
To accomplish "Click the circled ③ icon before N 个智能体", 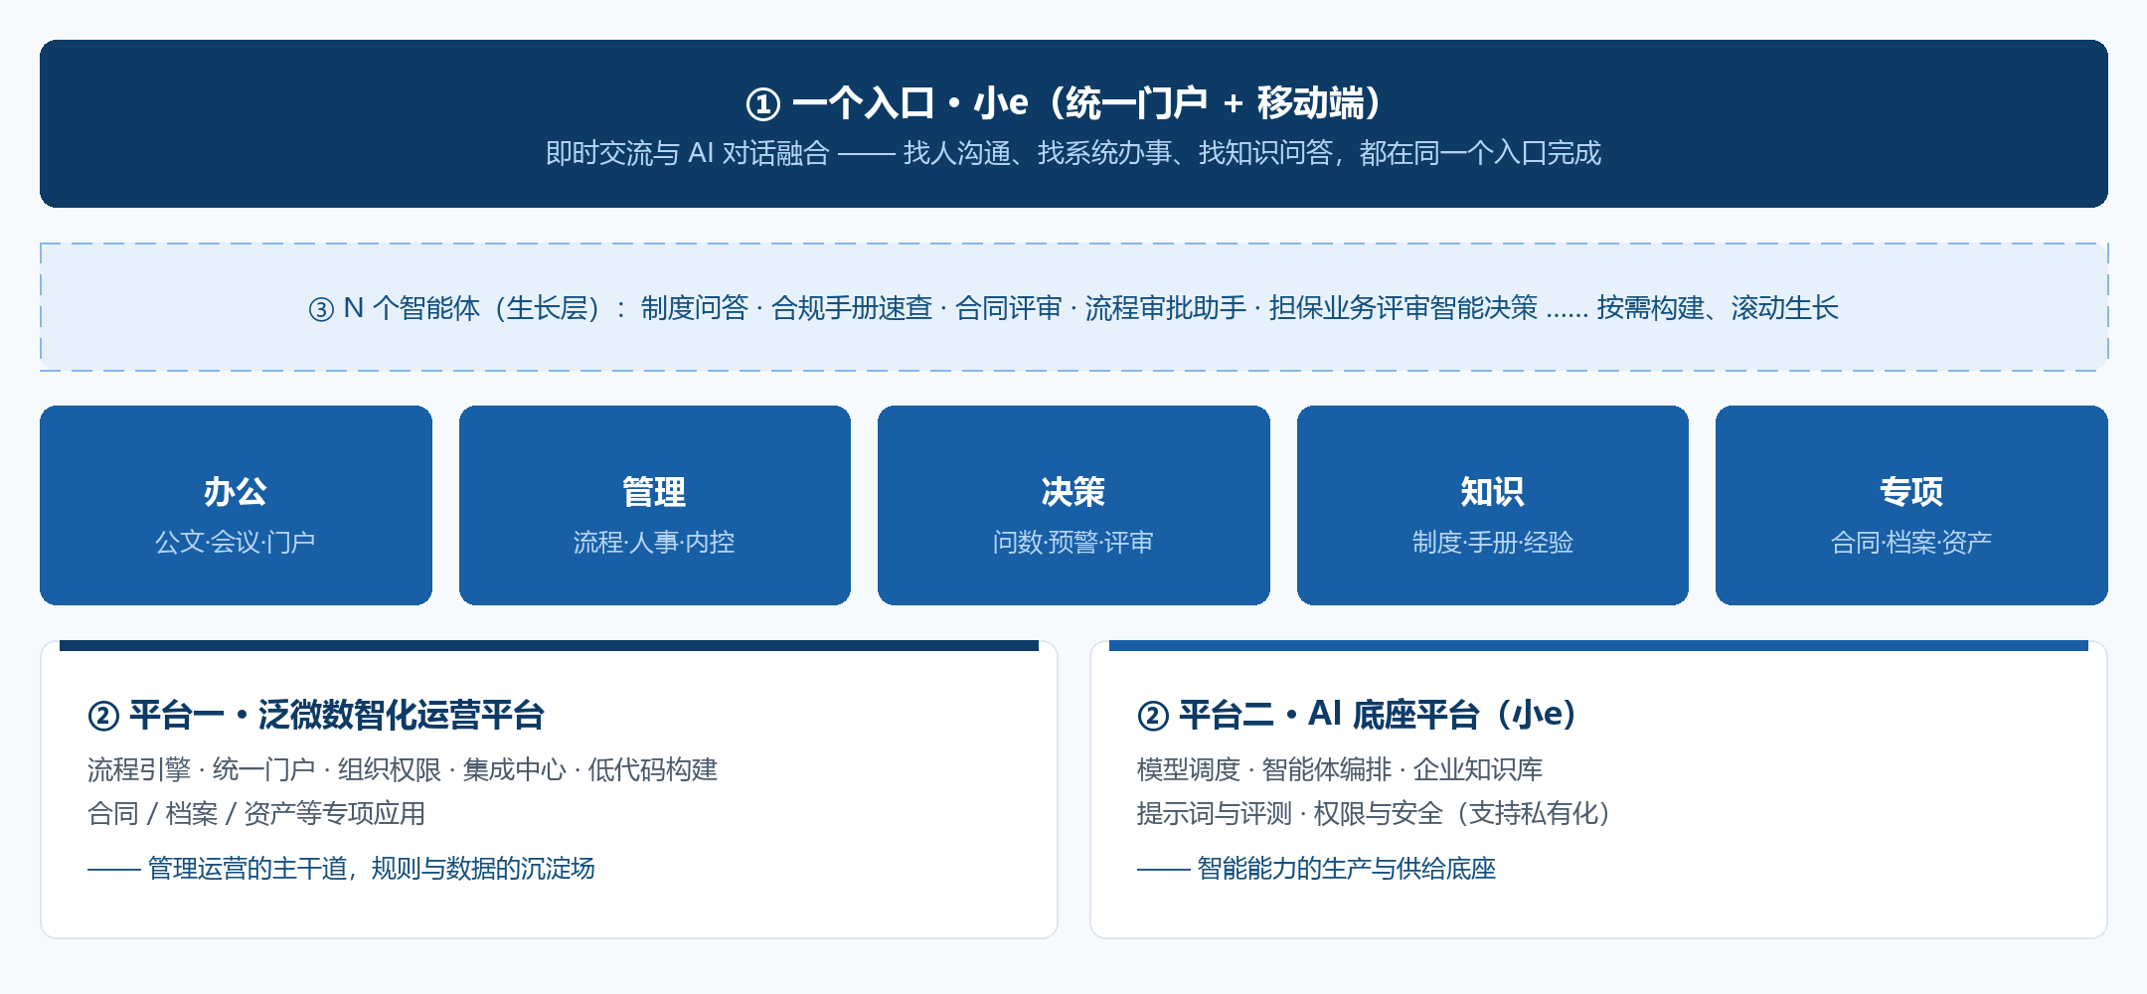I will [x=321, y=309].
